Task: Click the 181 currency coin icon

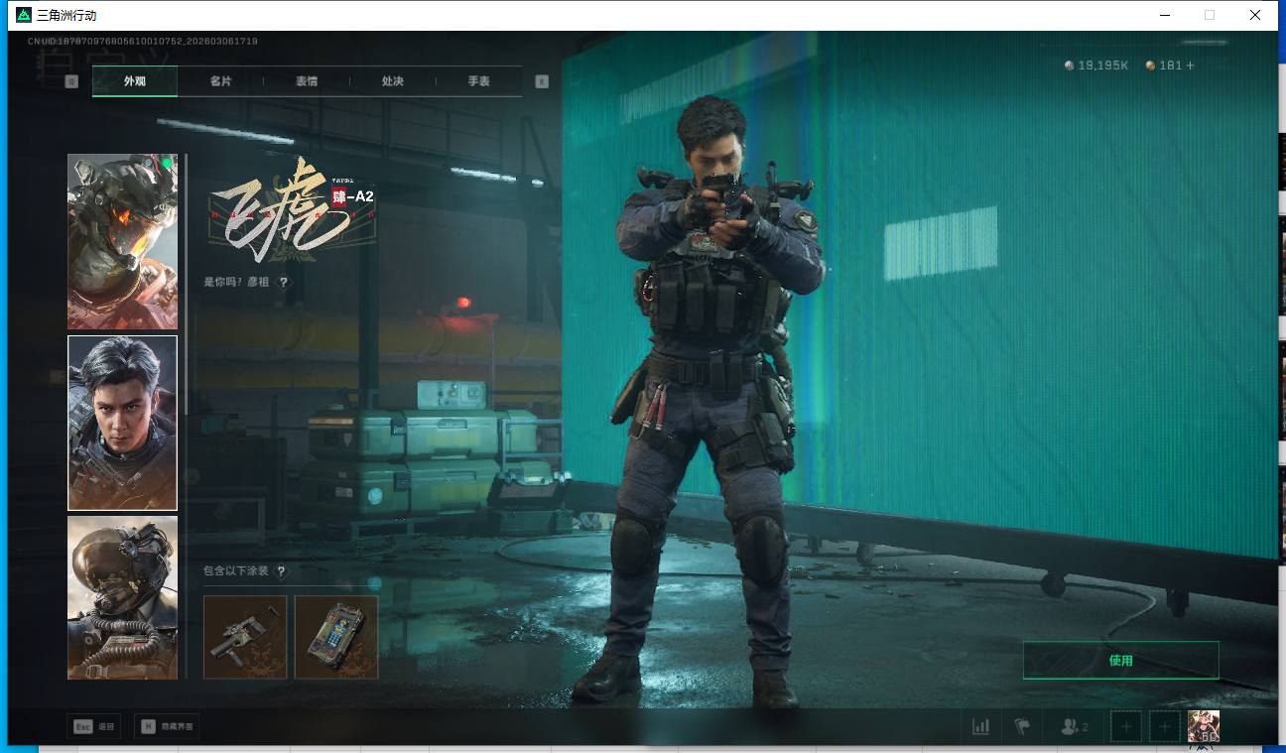Action: [x=1150, y=65]
